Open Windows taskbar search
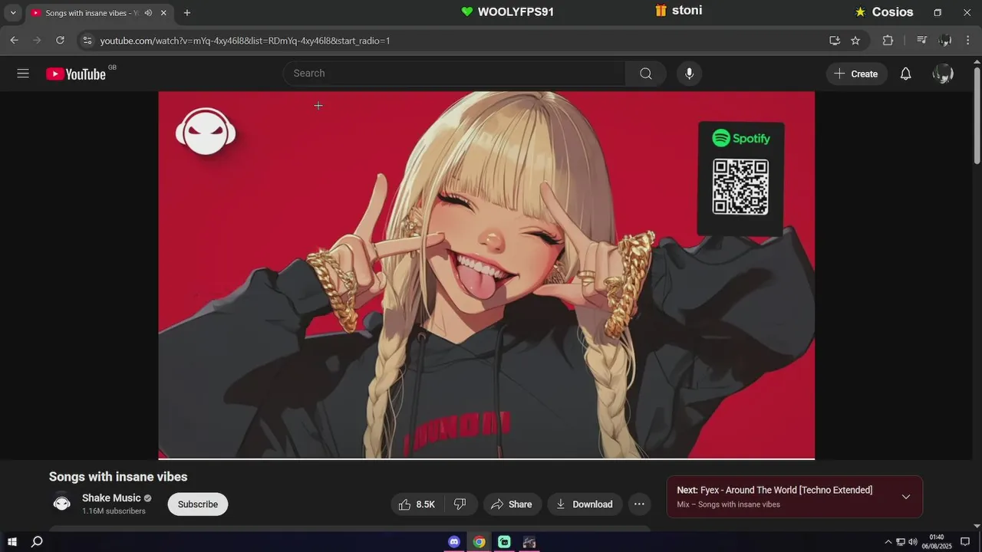 coord(36,542)
